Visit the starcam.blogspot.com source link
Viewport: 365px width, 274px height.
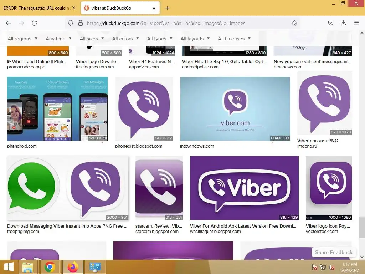pos(157,232)
